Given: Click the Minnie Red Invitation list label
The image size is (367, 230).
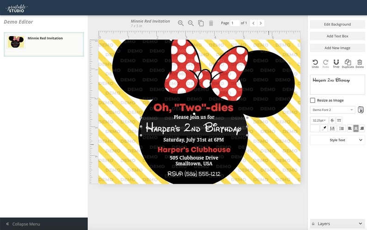Looking at the screenshot, I should 45,38.
